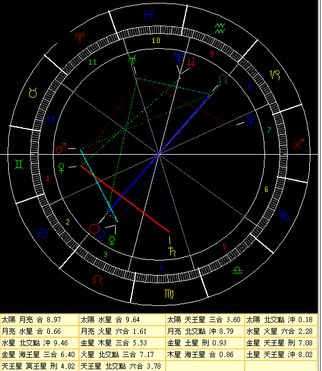Click the Sun glyph in house 2

(95, 229)
